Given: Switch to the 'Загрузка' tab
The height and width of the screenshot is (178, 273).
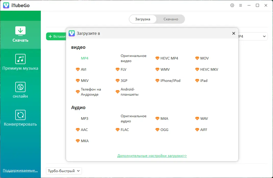Looking at the screenshot, I should [143, 19].
